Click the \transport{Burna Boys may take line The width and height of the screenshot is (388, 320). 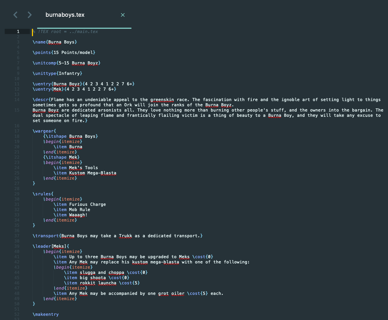click(118, 236)
